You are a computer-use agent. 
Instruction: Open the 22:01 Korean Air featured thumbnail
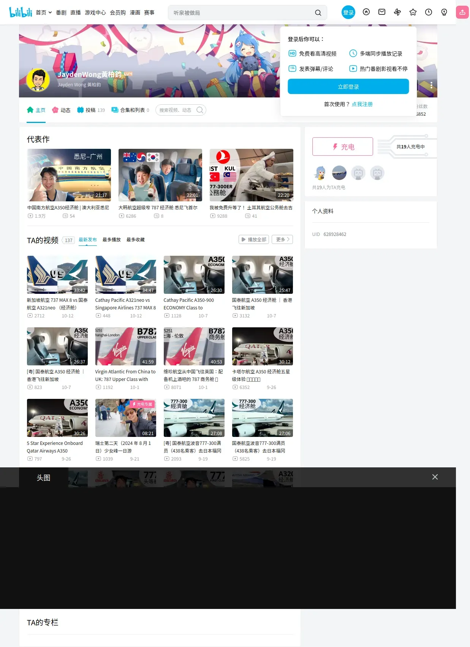(x=160, y=175)
